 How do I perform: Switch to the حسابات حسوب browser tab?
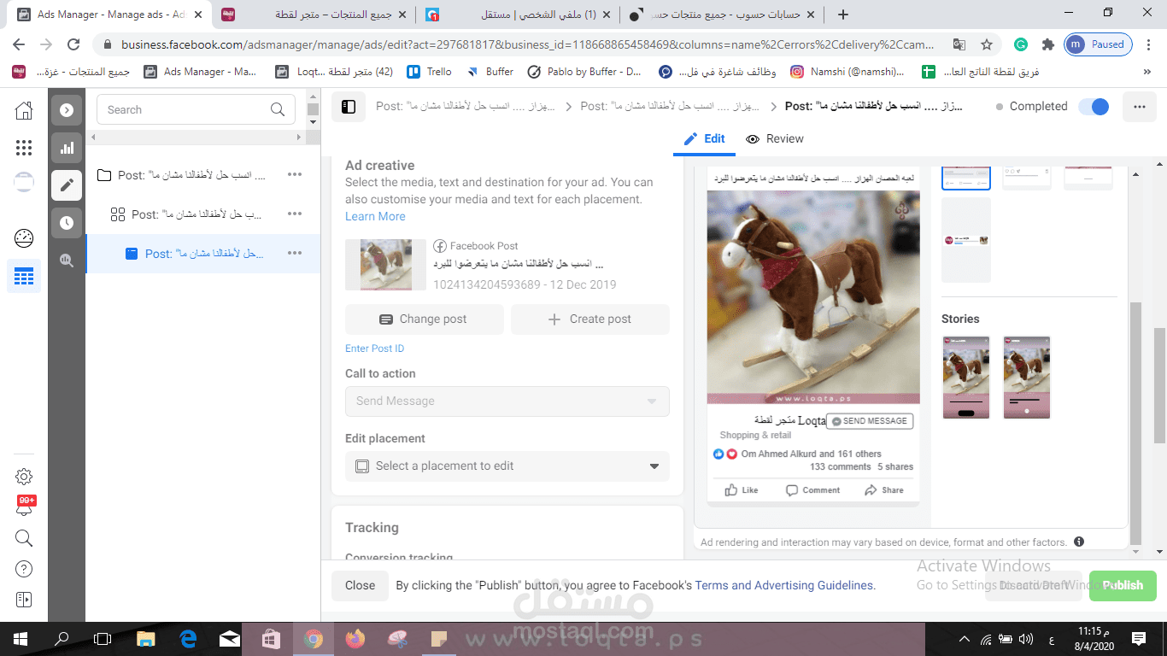click(x=723, y=15)
